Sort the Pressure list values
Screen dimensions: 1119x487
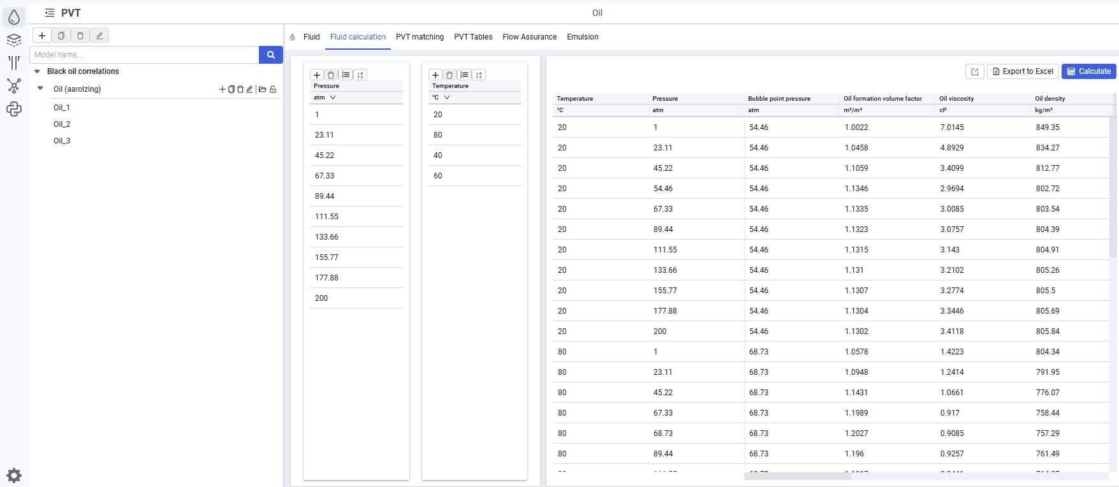click(x=360, y=75)
